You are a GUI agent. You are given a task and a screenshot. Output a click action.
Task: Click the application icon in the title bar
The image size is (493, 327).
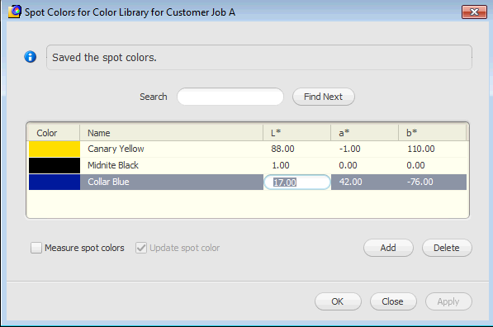pos(15,12)
